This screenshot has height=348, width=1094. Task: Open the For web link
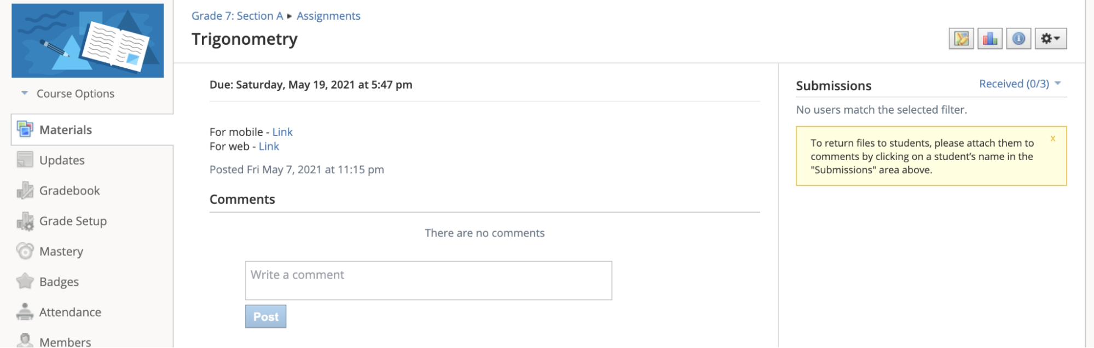(x=269, y=146)
